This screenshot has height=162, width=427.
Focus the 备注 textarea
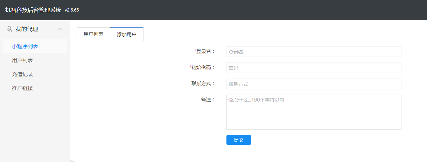[314, 112]
